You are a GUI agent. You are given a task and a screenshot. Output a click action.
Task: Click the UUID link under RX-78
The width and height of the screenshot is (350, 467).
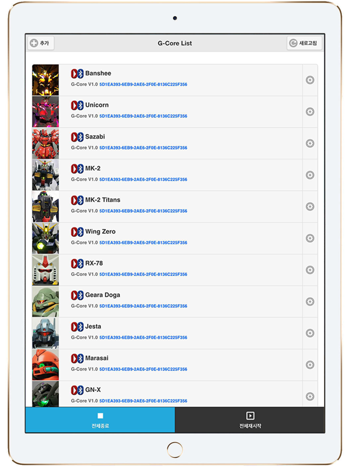(x=143, y=274)
